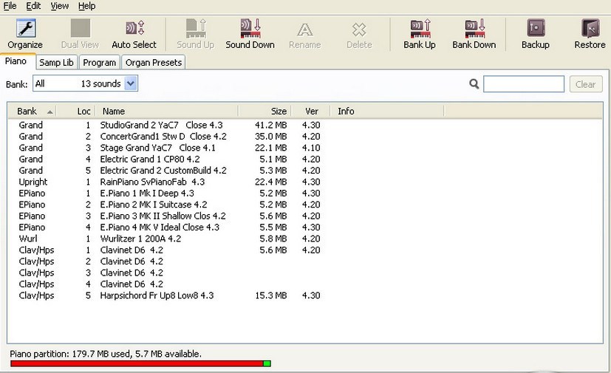Select Clavinet D6 4.2 at Loc 4
The height and width of the screenshot is (373, 611).
click(x=132, y=284)
